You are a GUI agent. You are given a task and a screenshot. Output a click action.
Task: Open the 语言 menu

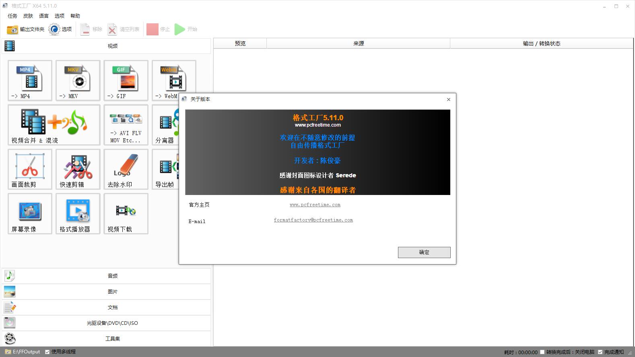pyautogui.click(x=44, y=16)
